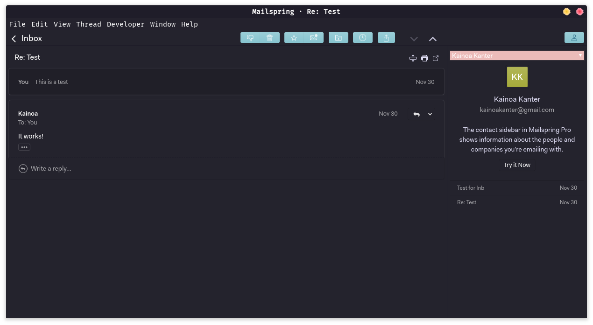This screenshot has height=325, width=593.
Task: Click the Write a reply field
Action: [x=226, y=169]
